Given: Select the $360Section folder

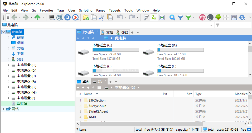Looking at the screenshot, I should point(97,100).
